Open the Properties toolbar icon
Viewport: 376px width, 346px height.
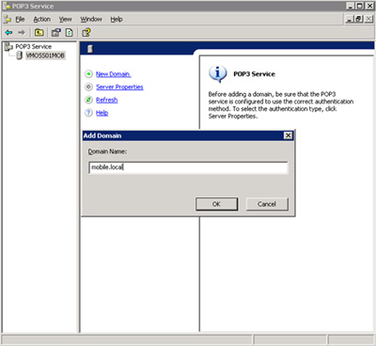click(55, 32)
